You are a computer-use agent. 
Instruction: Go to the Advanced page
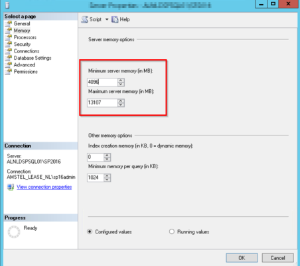[x=25, y=65]
